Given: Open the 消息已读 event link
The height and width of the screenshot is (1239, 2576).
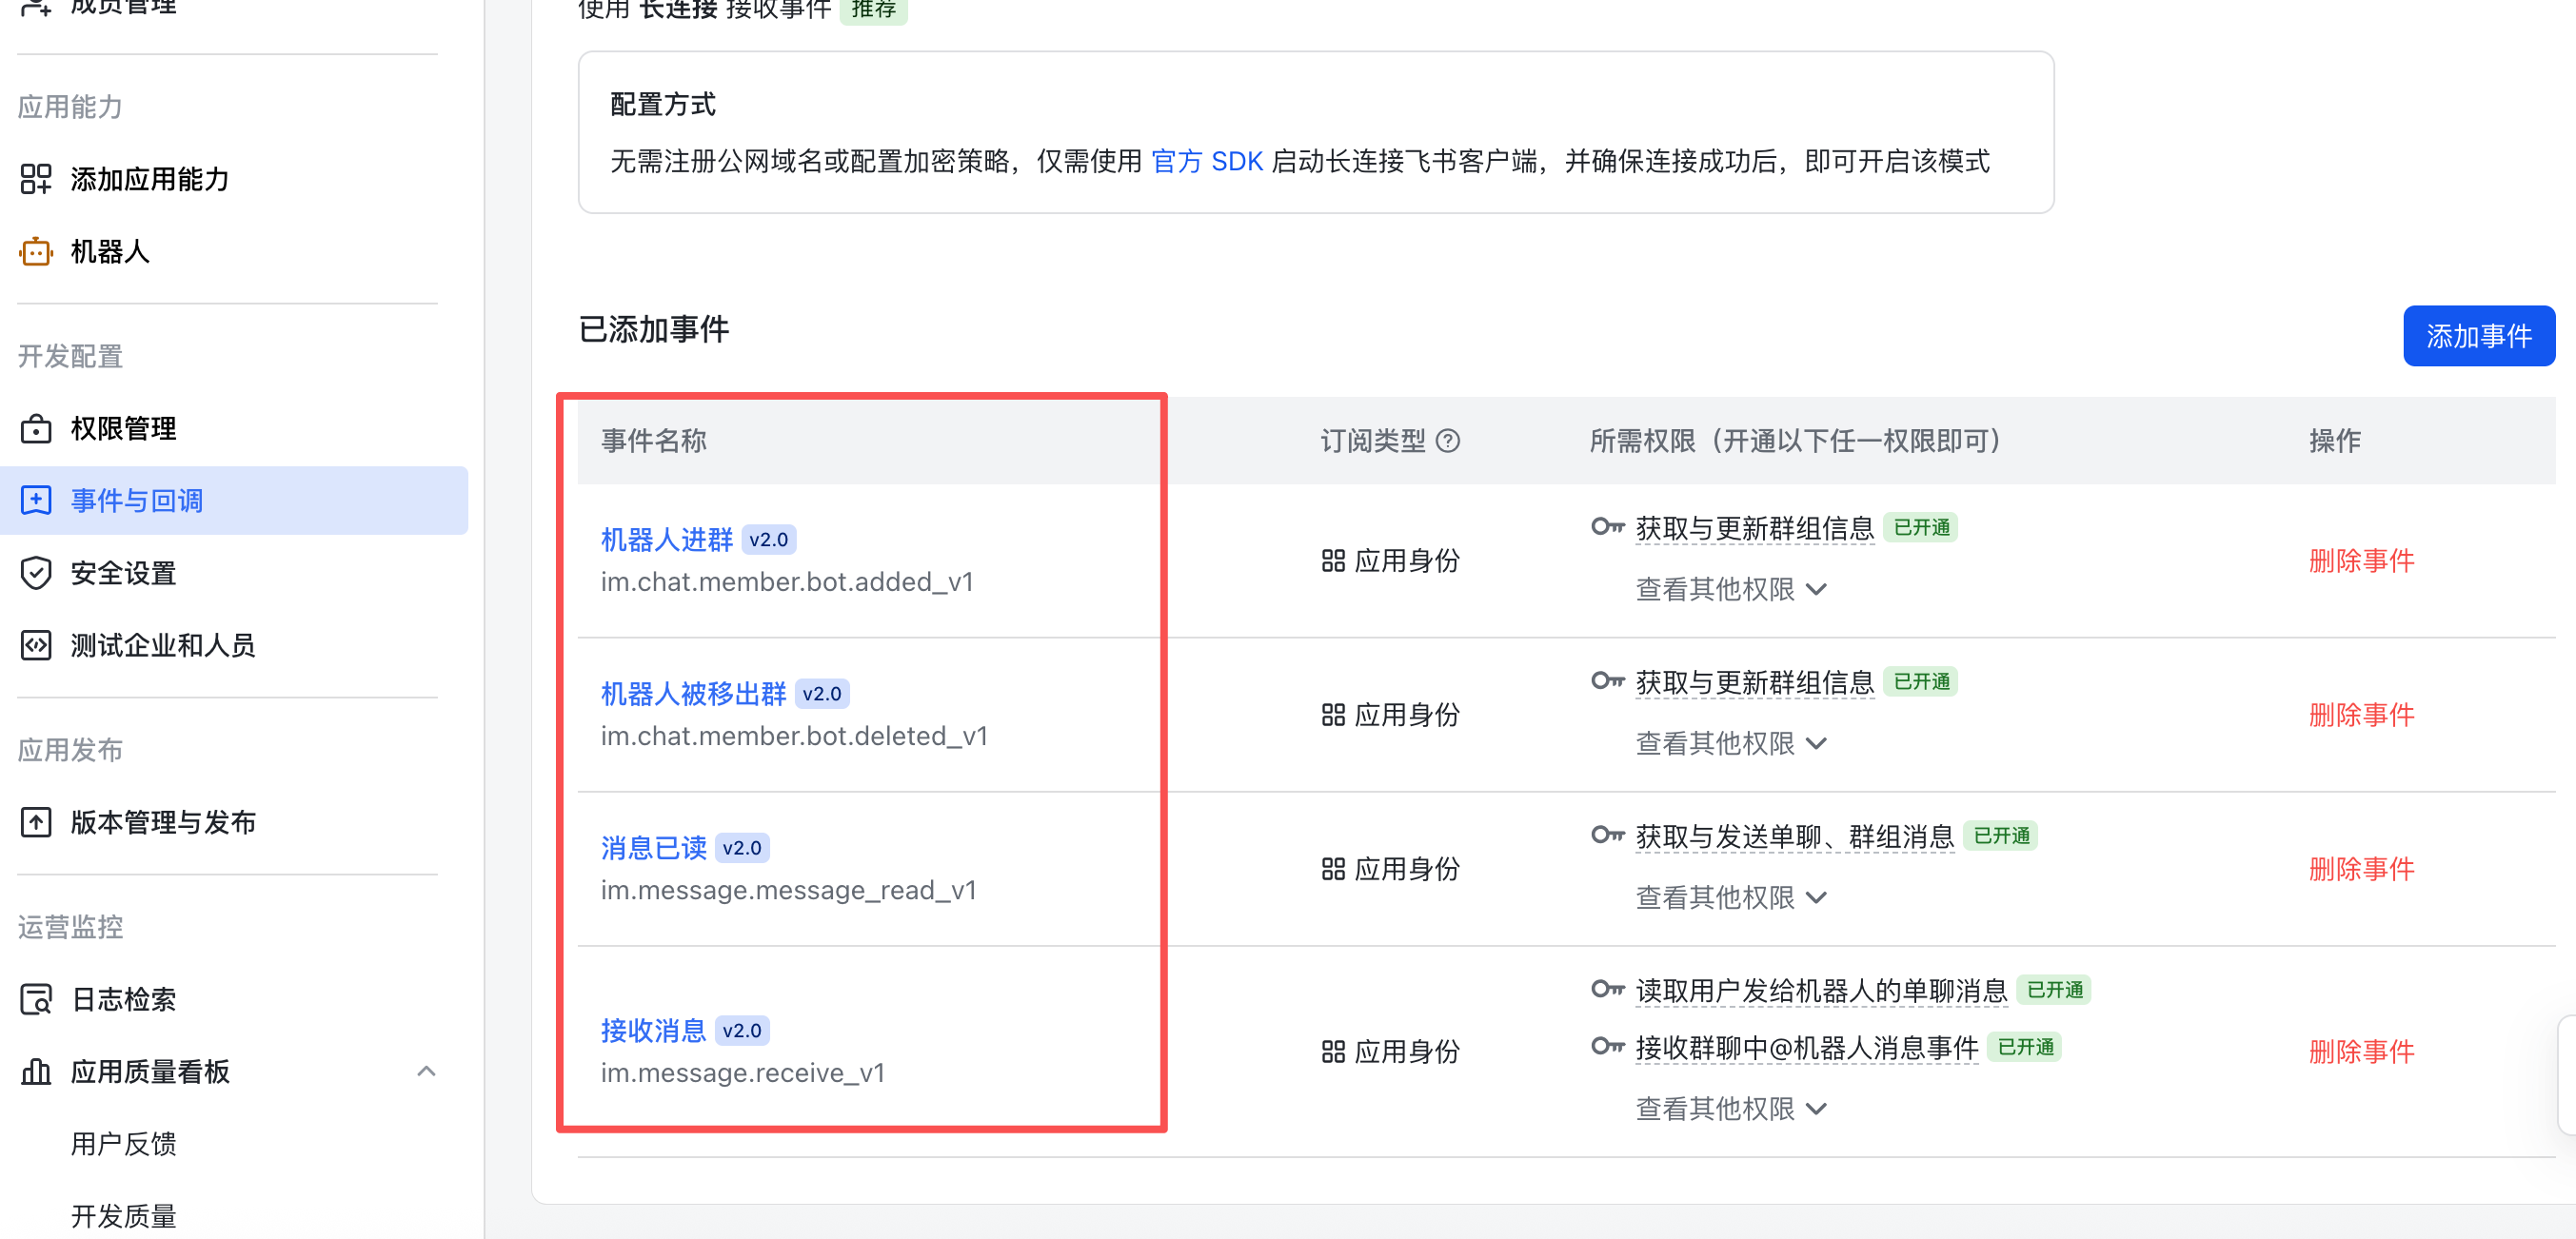Looking at the screenshot, I should coord(654,848).
